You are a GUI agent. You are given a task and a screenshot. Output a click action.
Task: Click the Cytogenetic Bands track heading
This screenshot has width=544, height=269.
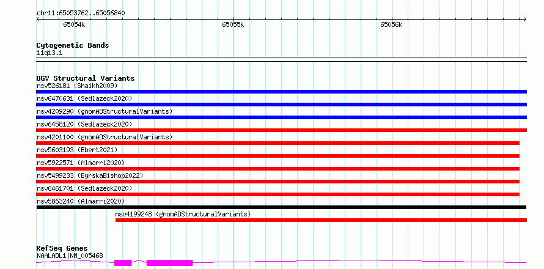tap(73, 45)
